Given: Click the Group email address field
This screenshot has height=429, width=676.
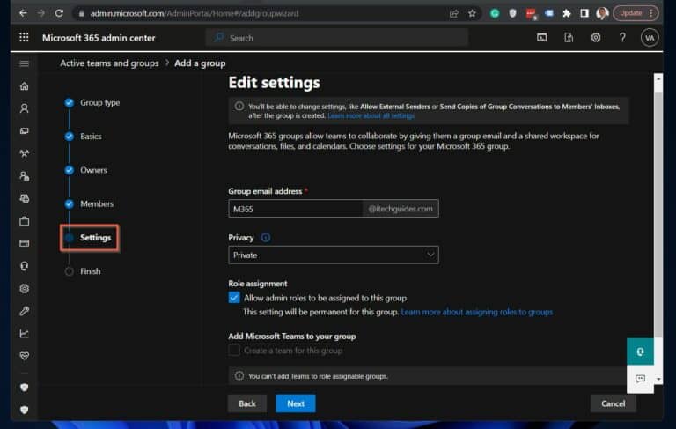Looking at the screenshot, I should click(296, 209).
